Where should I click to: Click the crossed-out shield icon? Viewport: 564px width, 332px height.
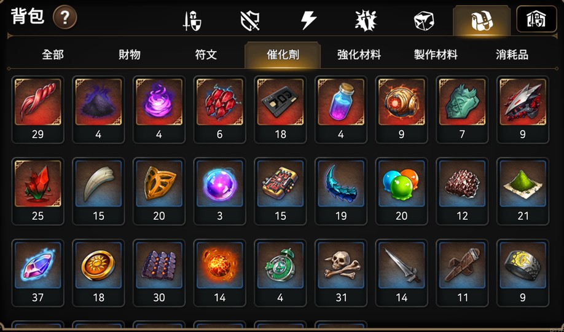(250, 20)
